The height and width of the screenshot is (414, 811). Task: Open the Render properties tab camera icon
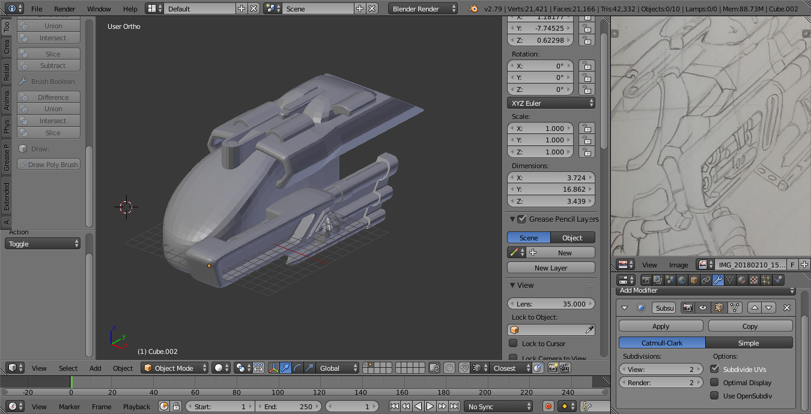646,280
